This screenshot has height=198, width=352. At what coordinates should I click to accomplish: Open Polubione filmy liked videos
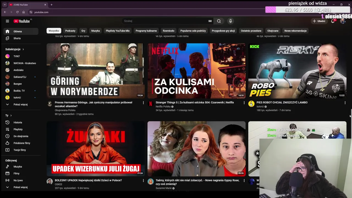[x=21, y=143]
